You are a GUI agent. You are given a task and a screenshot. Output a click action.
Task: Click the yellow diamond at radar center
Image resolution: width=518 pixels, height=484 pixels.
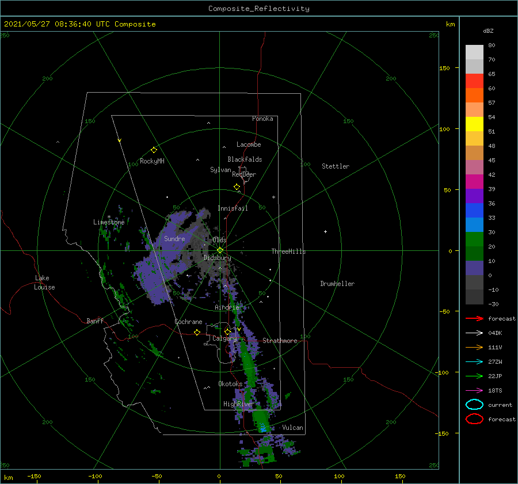[220, 250]
